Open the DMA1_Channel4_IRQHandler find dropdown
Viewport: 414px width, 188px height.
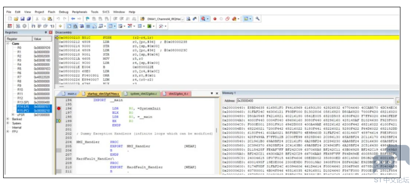182,19
